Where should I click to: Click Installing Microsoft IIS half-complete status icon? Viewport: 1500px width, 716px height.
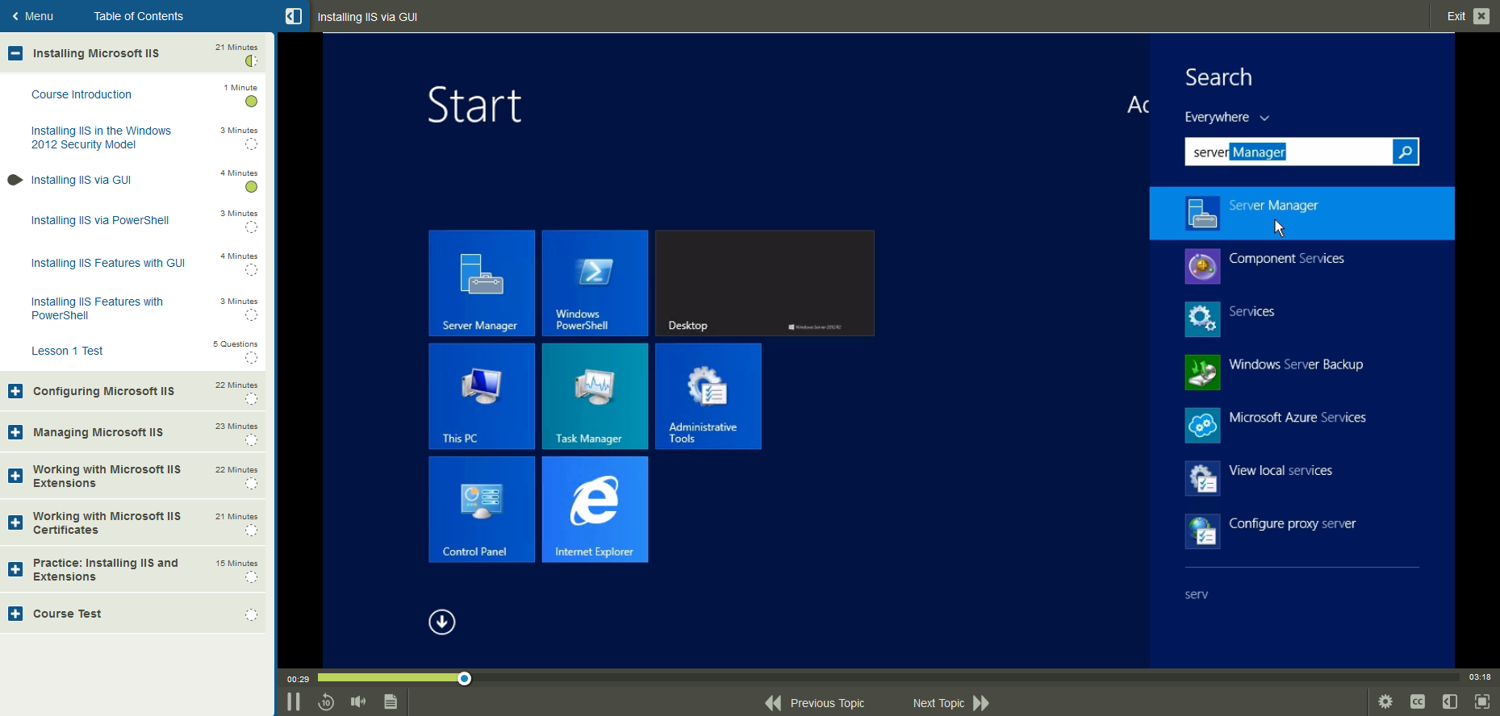252,61
